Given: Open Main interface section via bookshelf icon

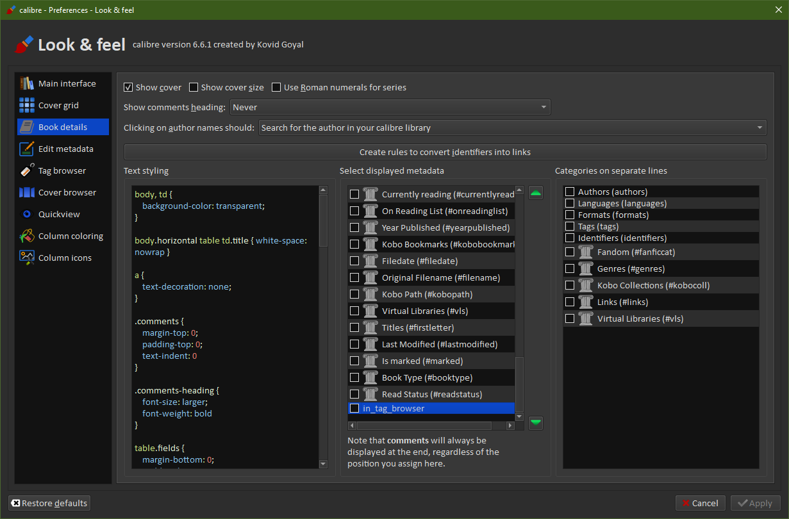Looking at the screenshot, I should click(x=26, y=83).
